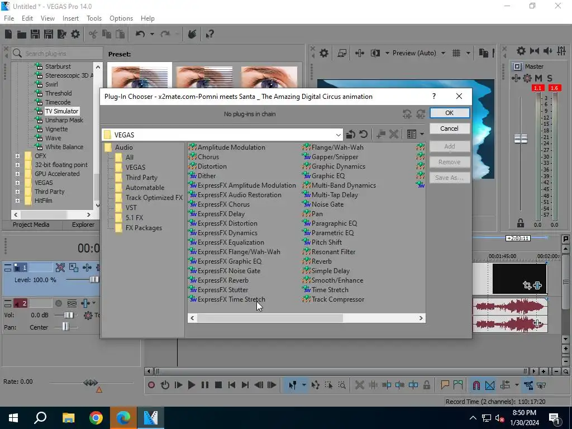Click the refresh icon in Plug-In Chooser
Viewport: 572px width, 429px height.
tap(363, 134)
